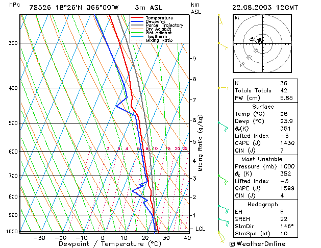Image resolution: width=321 pixels, height=248 pixels.
Task: Click the 'Dewp (°C)' value 23.9
Action: pyautogui.click(x=286, y=121)
